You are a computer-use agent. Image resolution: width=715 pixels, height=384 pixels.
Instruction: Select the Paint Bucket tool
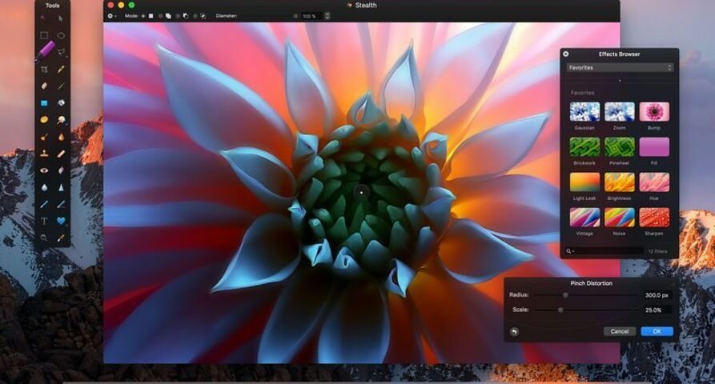click(x=61, y=103)
